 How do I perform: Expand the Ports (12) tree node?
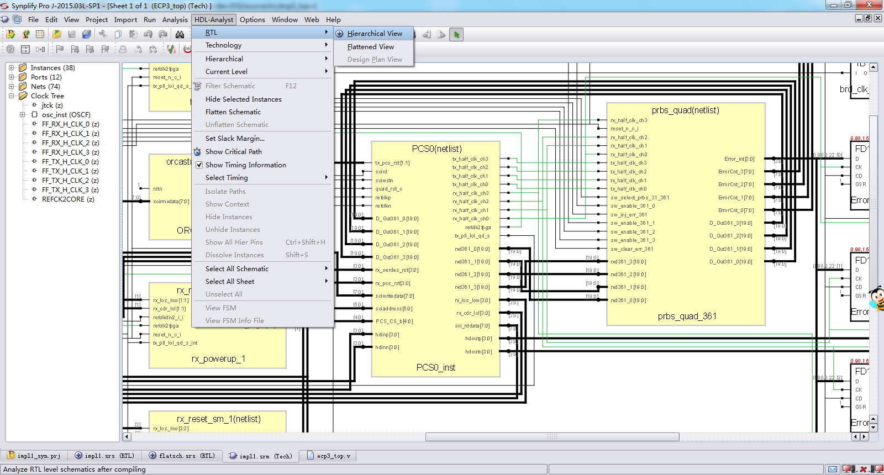click(11, 77)
